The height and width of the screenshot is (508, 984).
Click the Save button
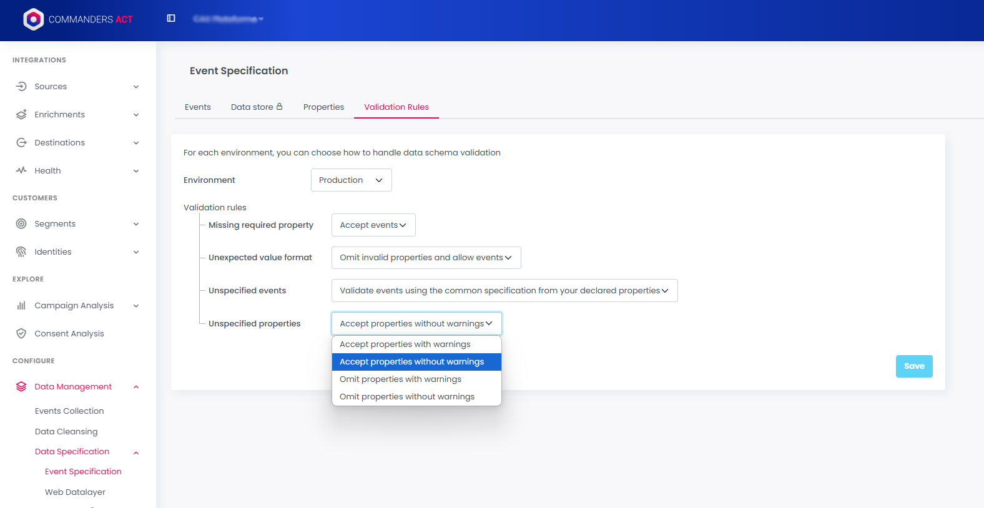click(913, 366)
